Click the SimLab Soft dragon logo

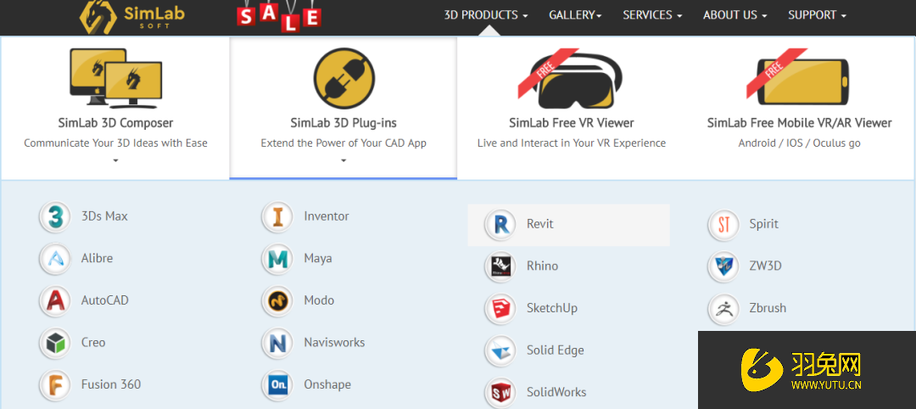[132, 16]
